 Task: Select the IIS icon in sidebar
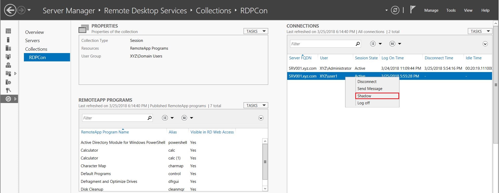click(8, 82)
